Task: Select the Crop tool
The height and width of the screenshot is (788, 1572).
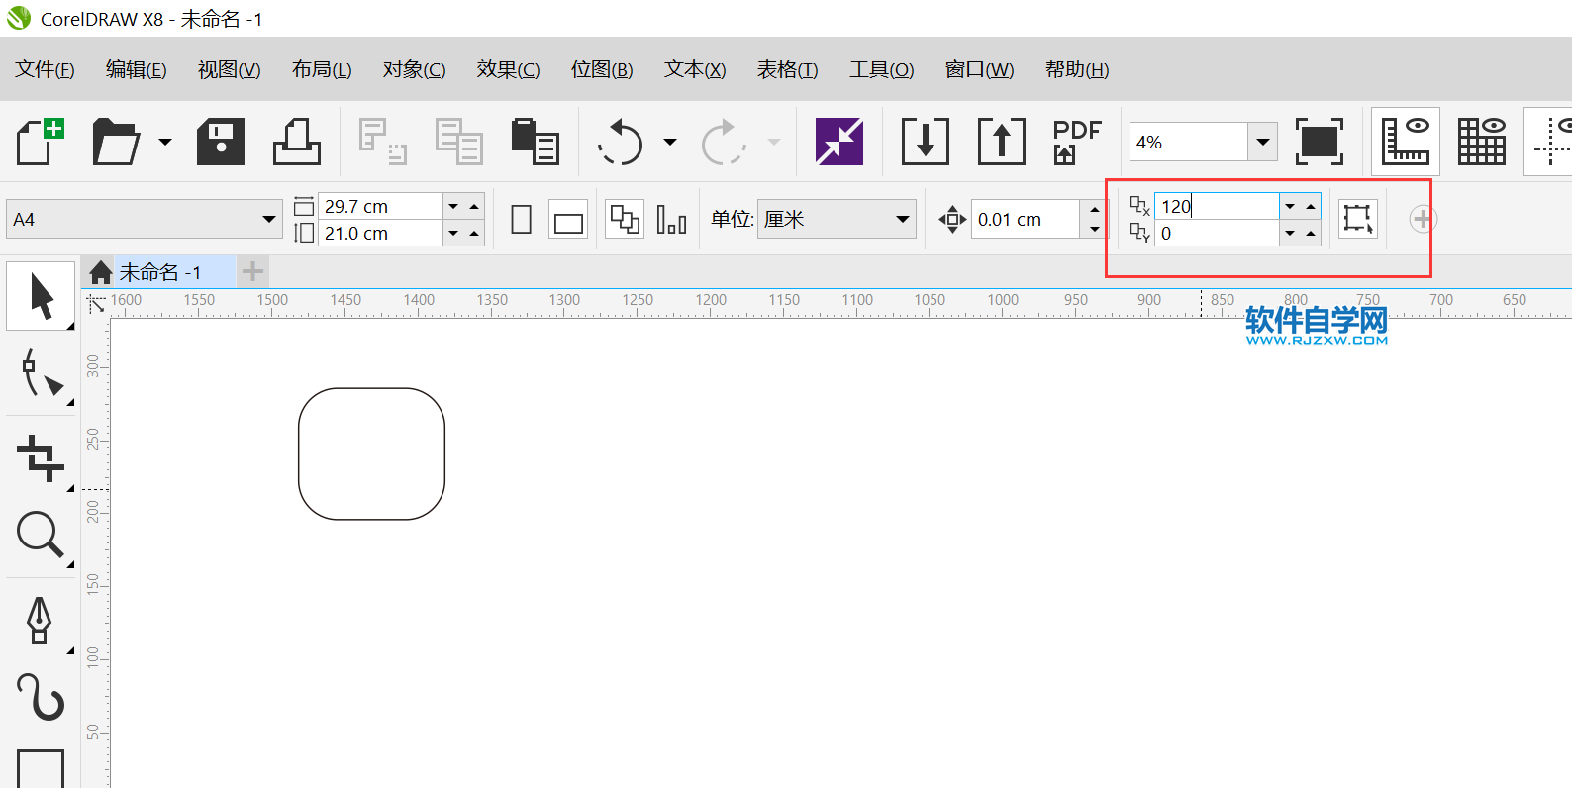Action: [41, 458]
